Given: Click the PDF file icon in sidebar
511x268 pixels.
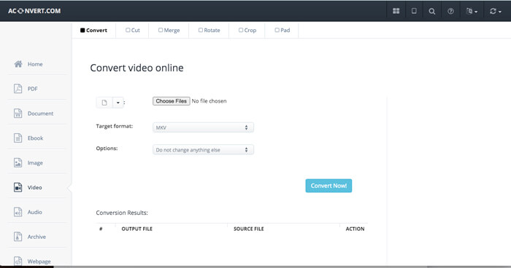Looking at the screenshot, I should 18,88.
